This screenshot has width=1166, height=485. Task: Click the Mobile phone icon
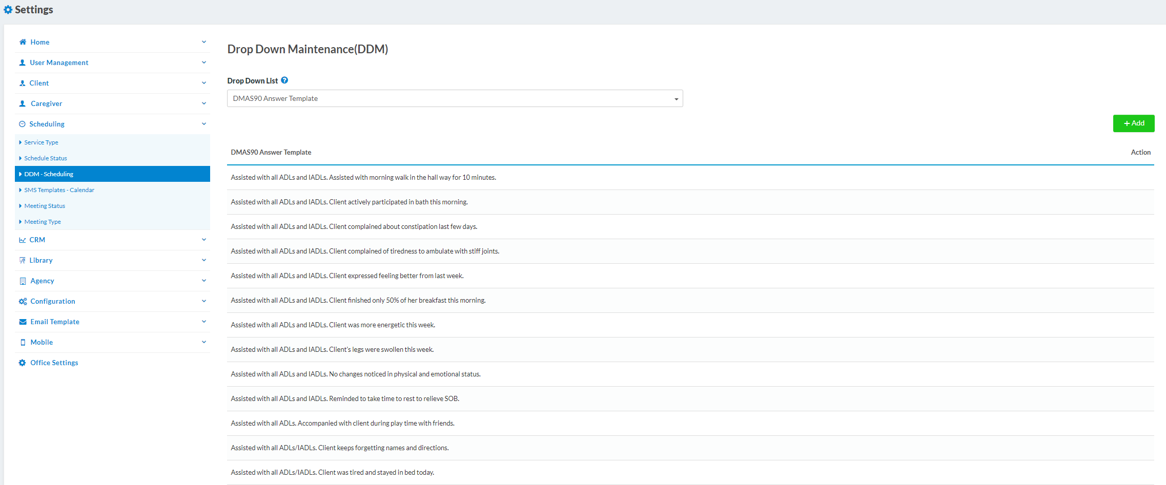(23, 342)
